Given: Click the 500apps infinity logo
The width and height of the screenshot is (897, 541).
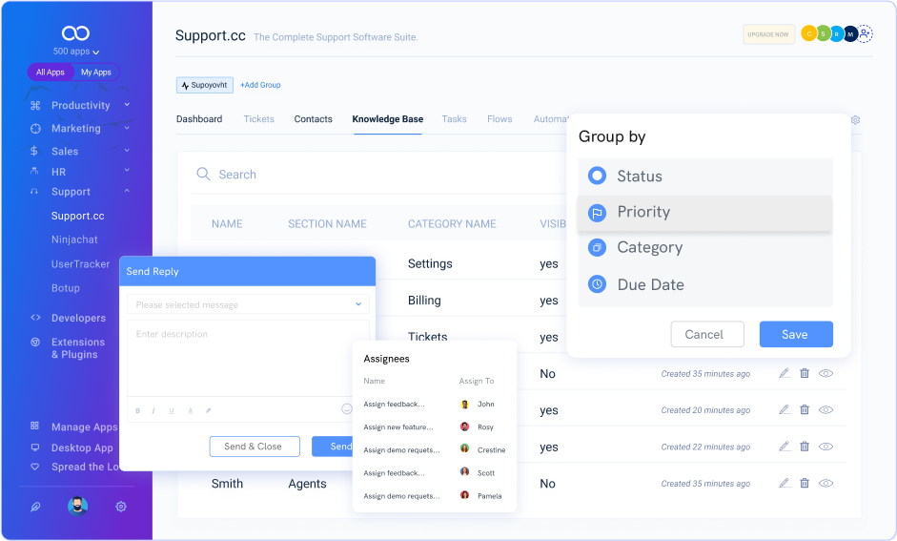Looking at the screenshot, I should [75, 33].
